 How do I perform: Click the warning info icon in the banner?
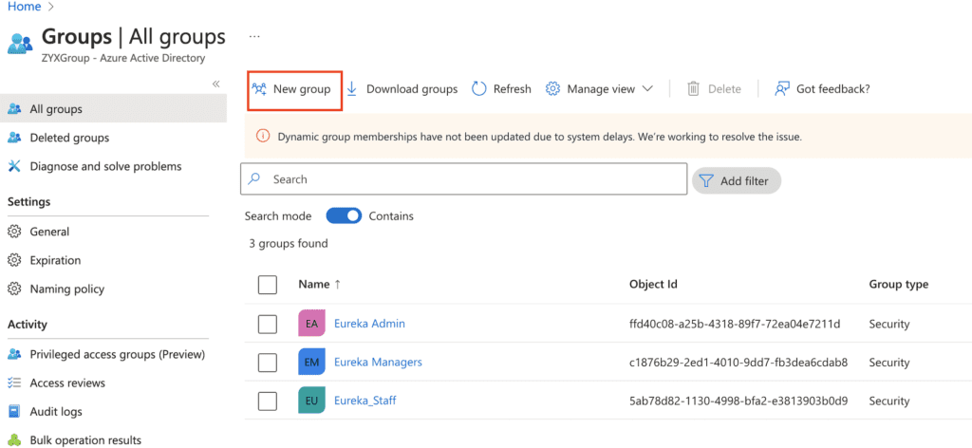[263, 137]
